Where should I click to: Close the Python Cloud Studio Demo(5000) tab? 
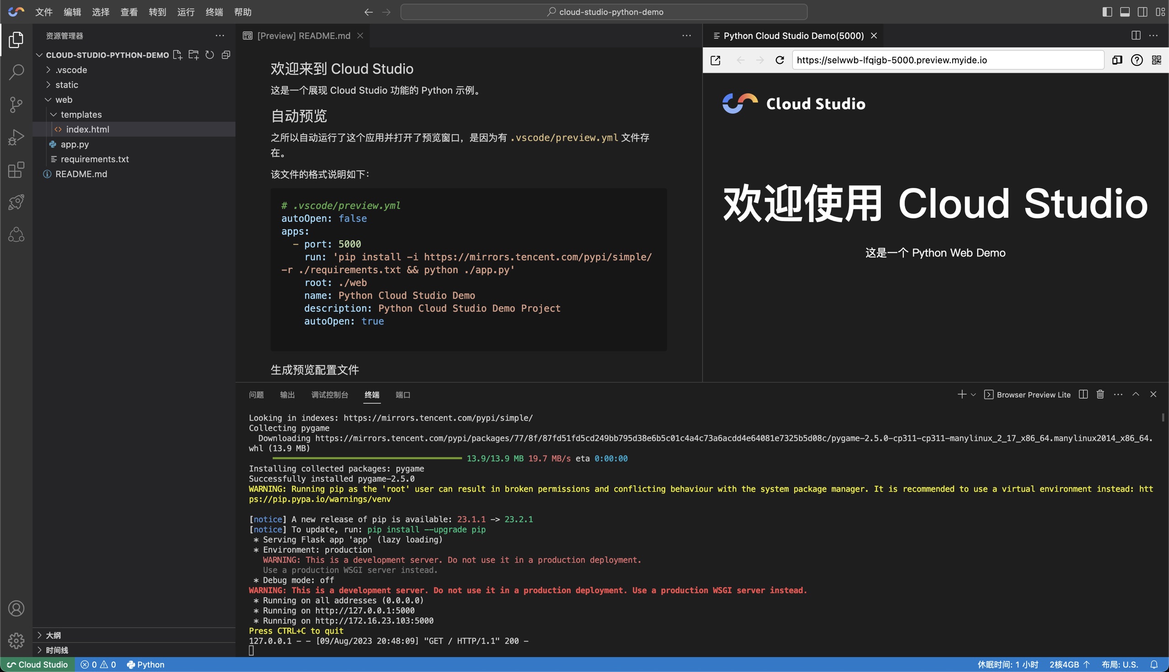(x=874, y=36)
